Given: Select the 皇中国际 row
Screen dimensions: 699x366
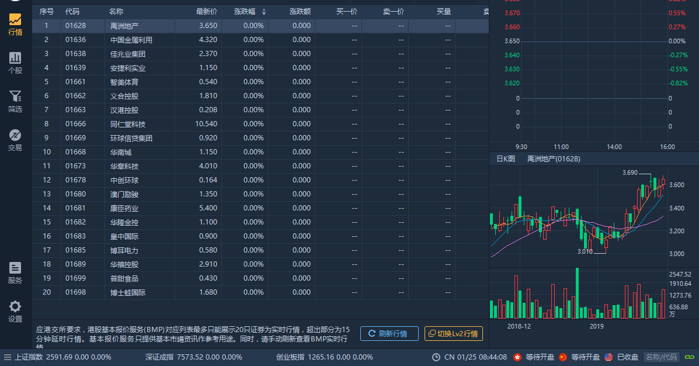Looking at the screenshot, I should (x=260, y=236).
